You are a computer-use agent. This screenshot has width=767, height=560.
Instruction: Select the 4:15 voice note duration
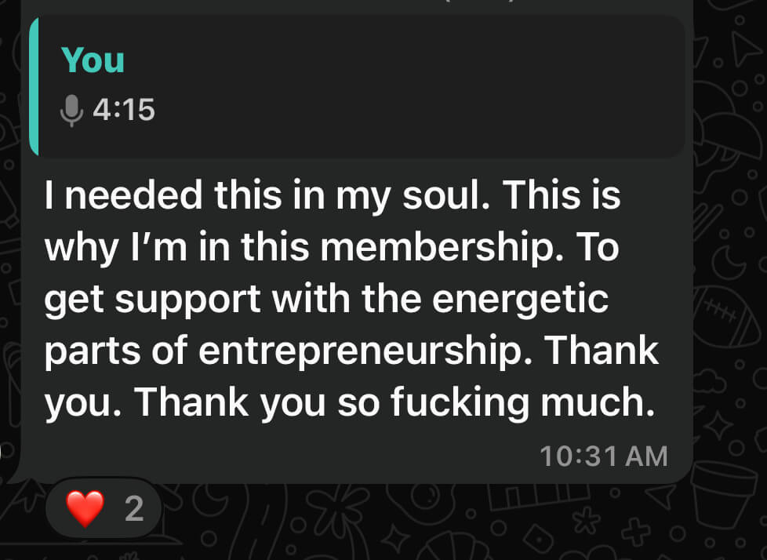pyautogui.click(x=124, y=110)
